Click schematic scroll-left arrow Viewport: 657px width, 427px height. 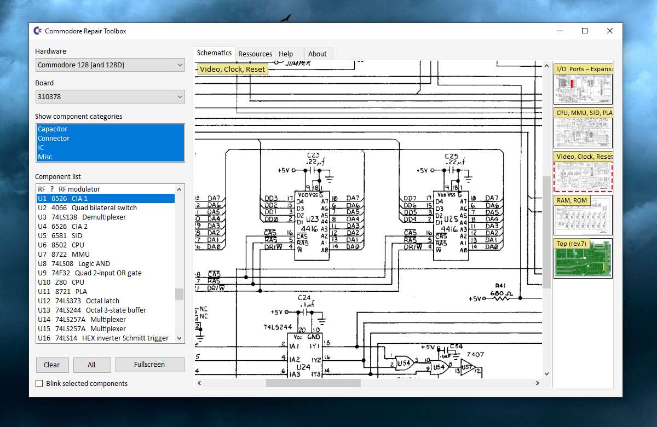[199, 383]
